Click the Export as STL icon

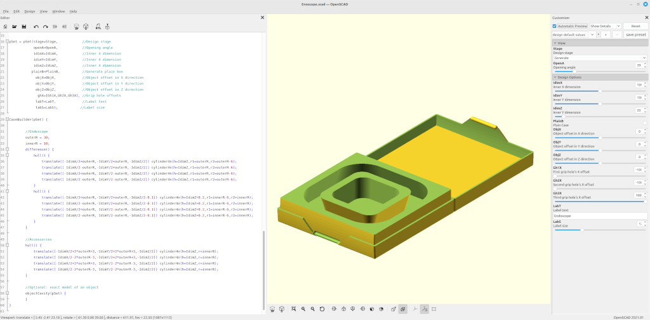click(98, 27)
